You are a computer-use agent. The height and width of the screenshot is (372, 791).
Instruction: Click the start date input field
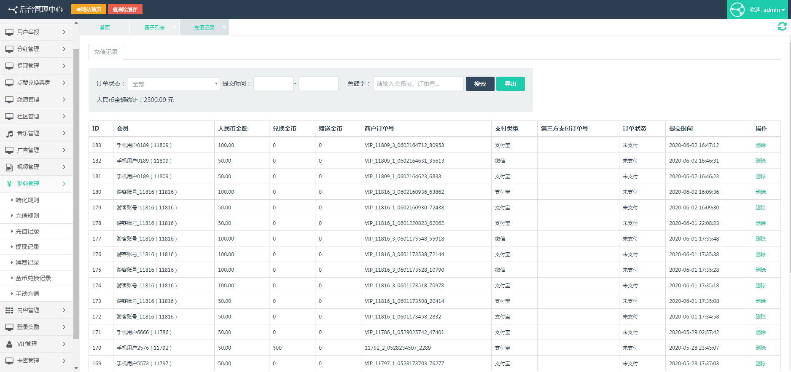(x=274, y=84)
